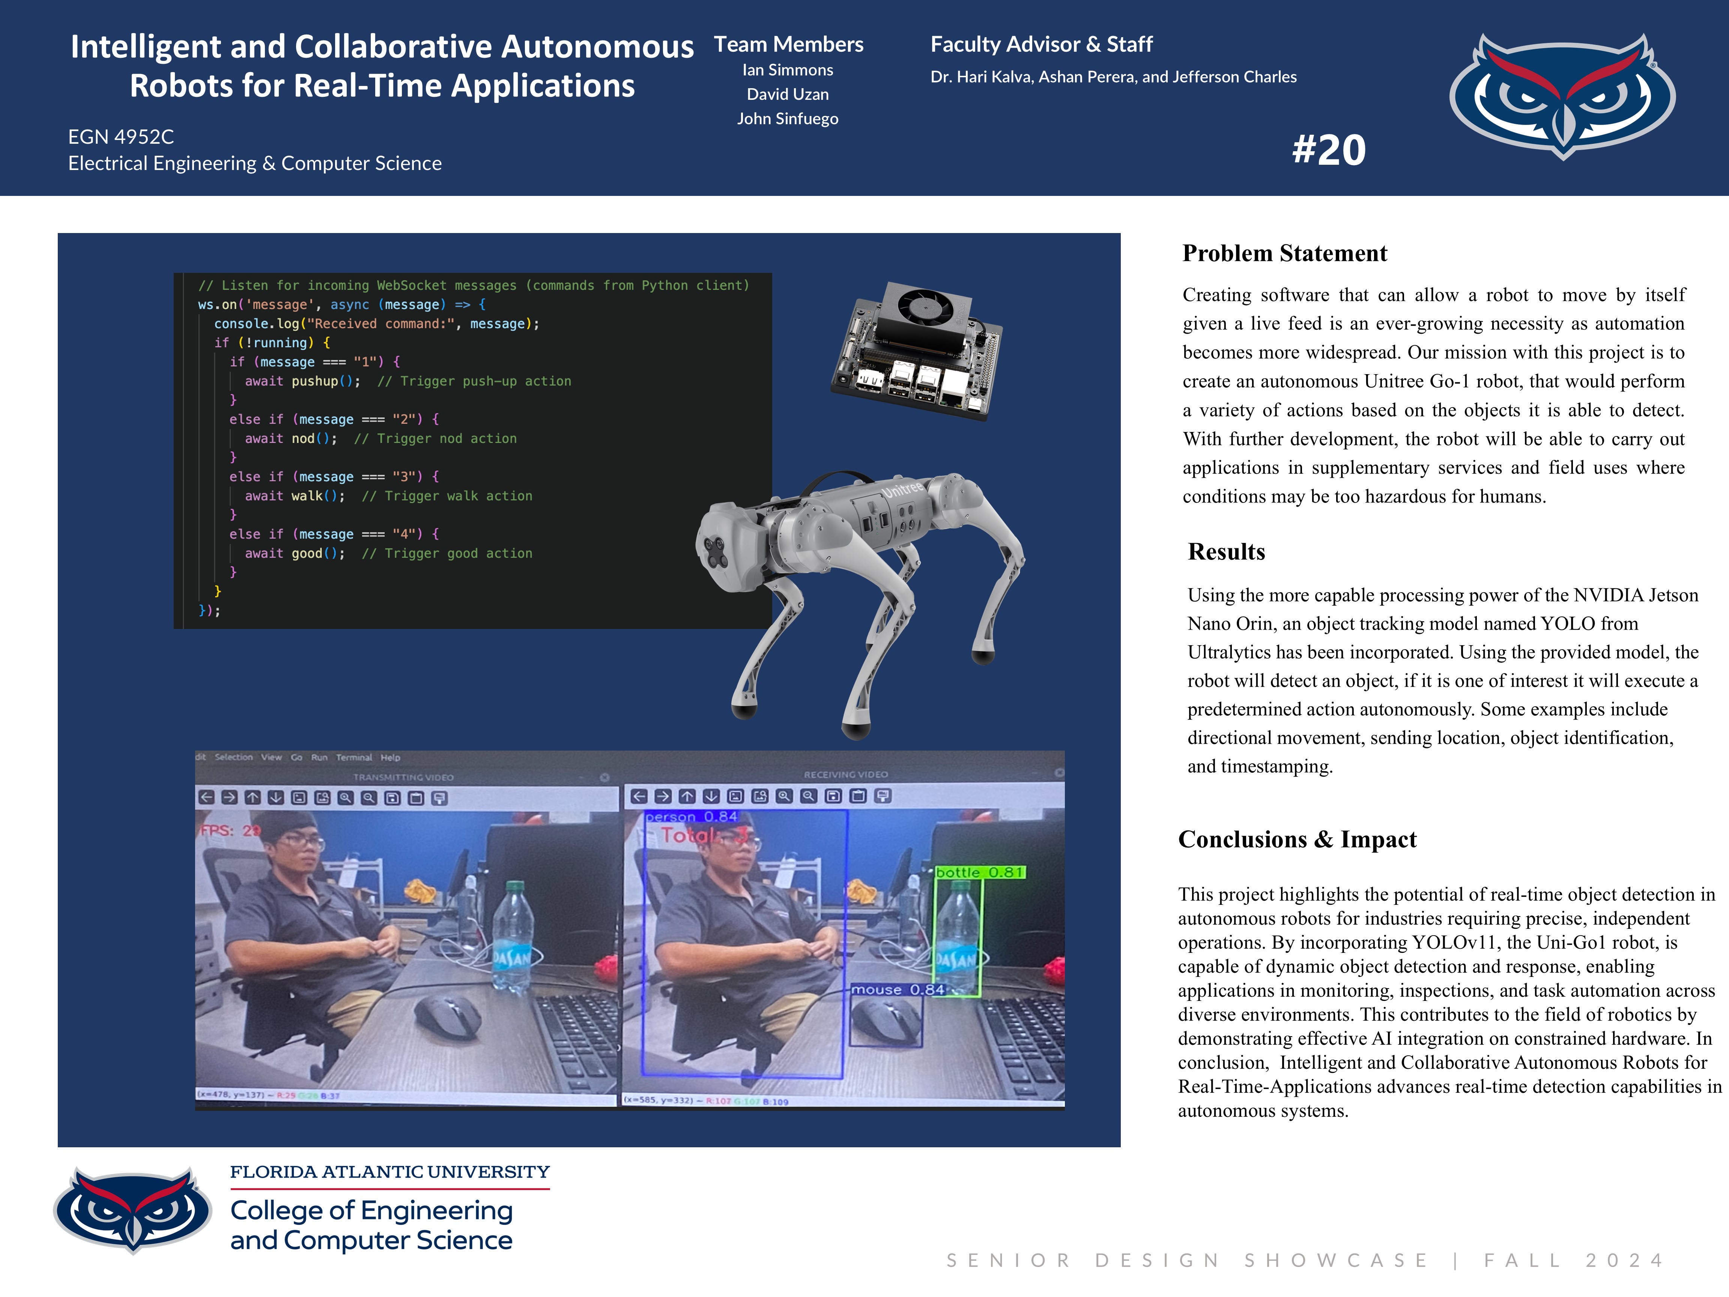Open the Help menu

pyautogui.click(x=390, y=757)
